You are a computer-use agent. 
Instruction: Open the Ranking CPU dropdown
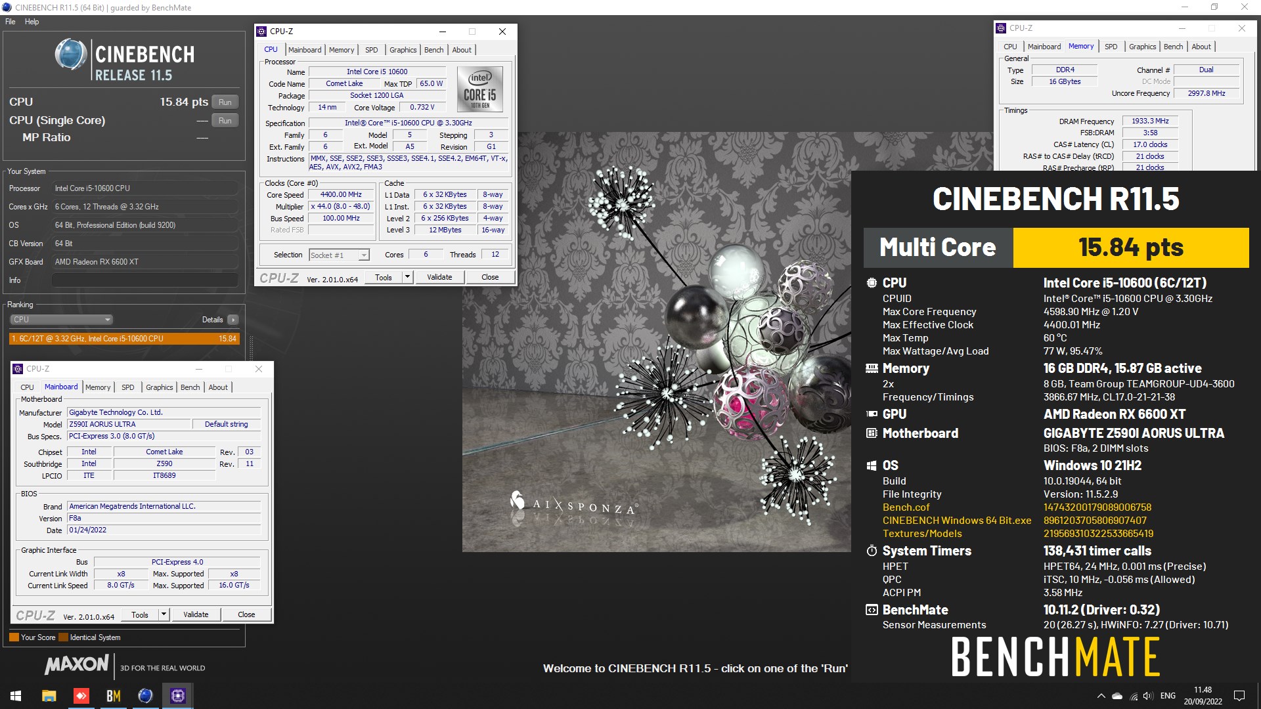(62, 320)
